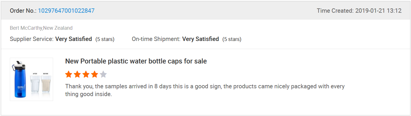Click the 'On-time Shipment:' label
The width and height of the screenshot is (411, 116).
(156, 39)
